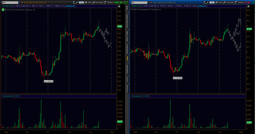
Task: Click the expand icon at gold chart's top-right corner
Action: 119,6
